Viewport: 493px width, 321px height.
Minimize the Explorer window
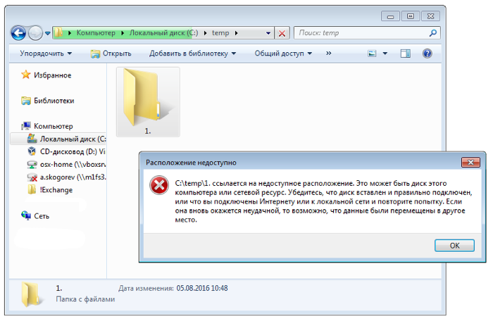click(x=390, y=16)
